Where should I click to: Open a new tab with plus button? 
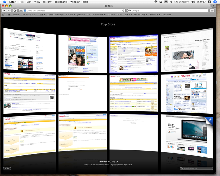pos(214,6)
